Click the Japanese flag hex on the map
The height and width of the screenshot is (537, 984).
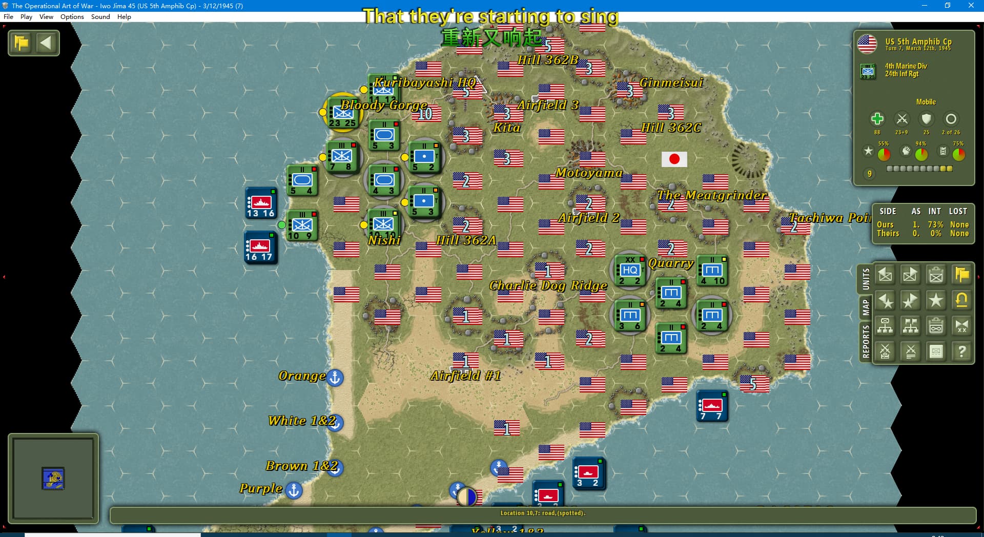[x=674, y=159]
